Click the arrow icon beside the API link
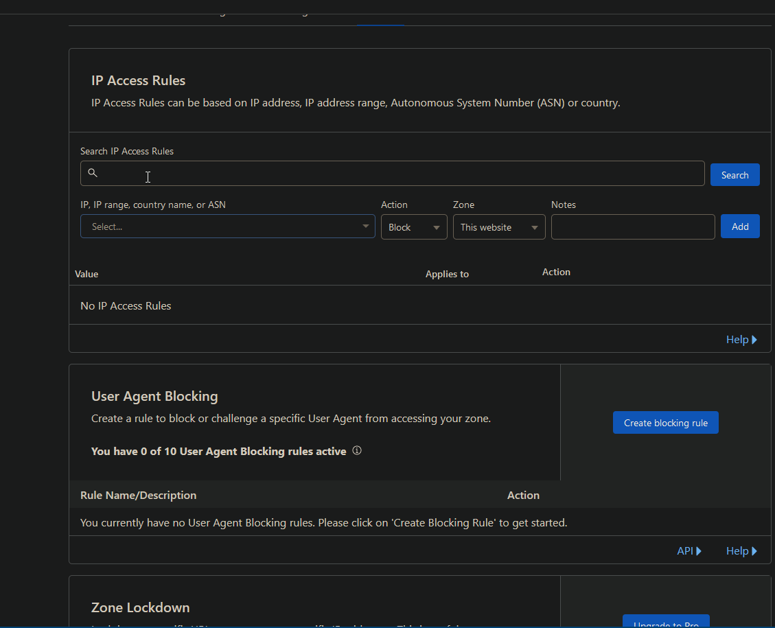775x628 pixels. click(699, 550)
